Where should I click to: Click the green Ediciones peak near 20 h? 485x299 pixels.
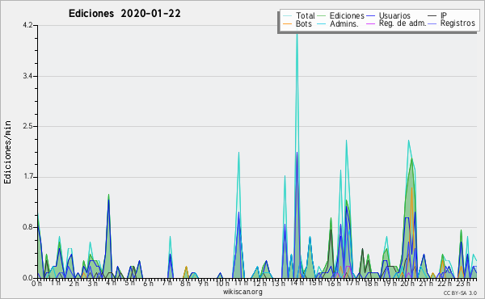(x=411, y=159)
